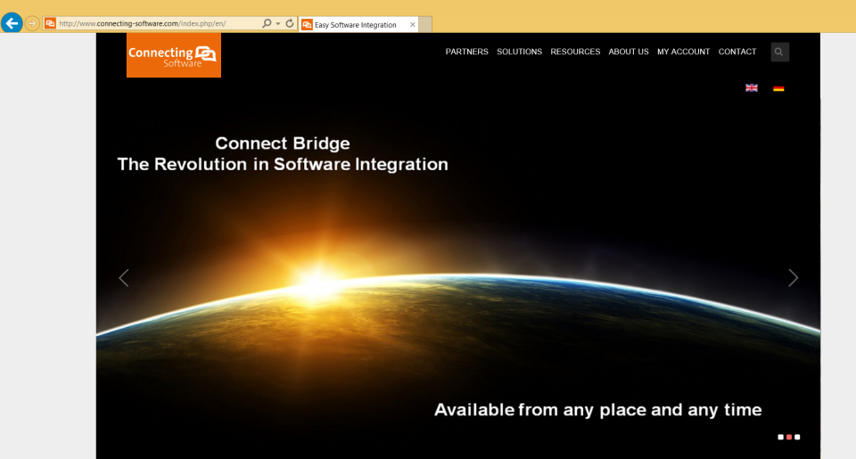This screenshot has height=459, width=856.
Task: Switch language with the German flag
Action: click(x=778, y=88)
